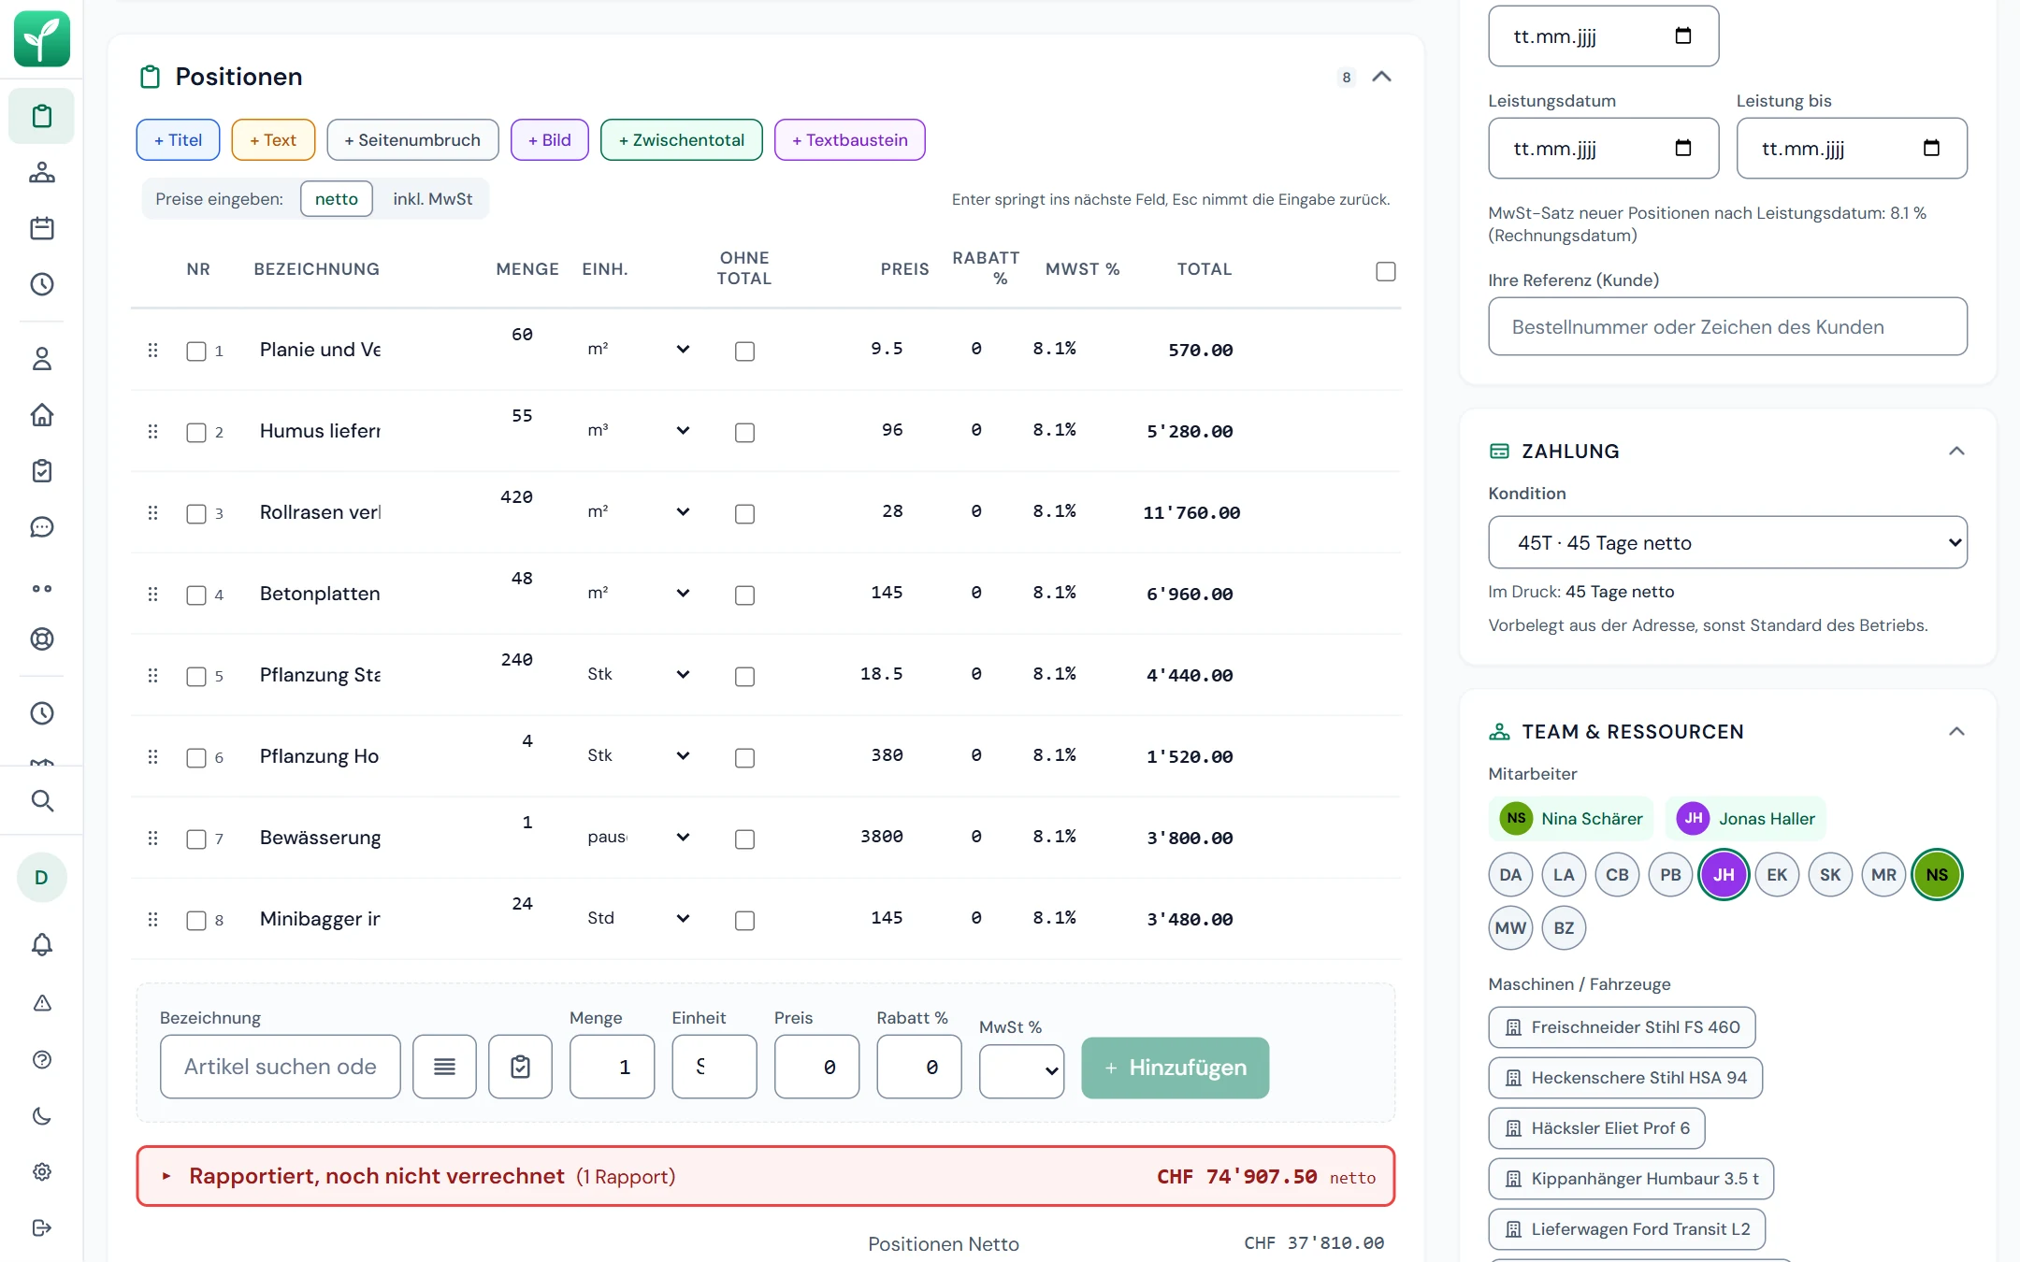Select the DA employee avatar
This screenshot has width=2020, height=1262.
(1510, 875)
